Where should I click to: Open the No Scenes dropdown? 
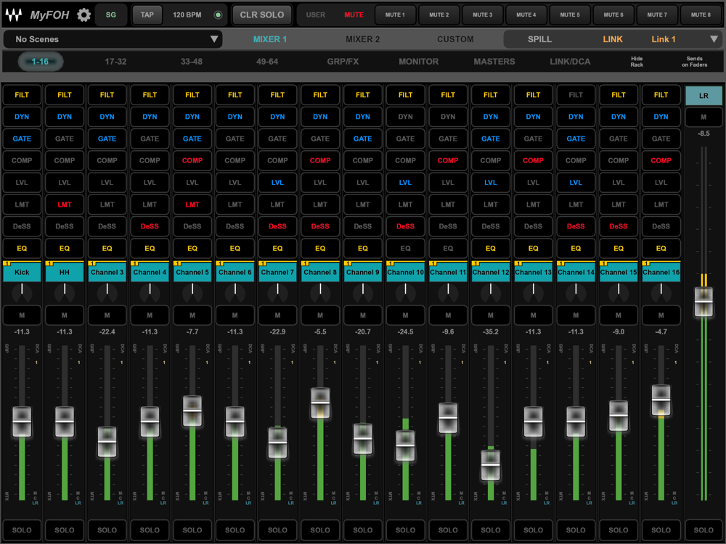[113, 39]
